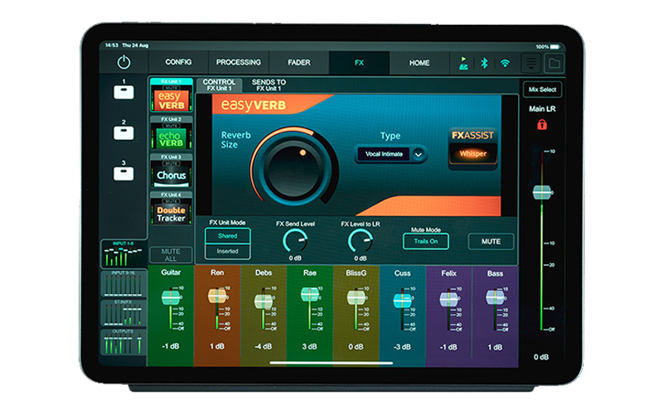
Task: Set FX Unit Mode to Inserted
Action: pyautogui.click(x=227, y=252)
